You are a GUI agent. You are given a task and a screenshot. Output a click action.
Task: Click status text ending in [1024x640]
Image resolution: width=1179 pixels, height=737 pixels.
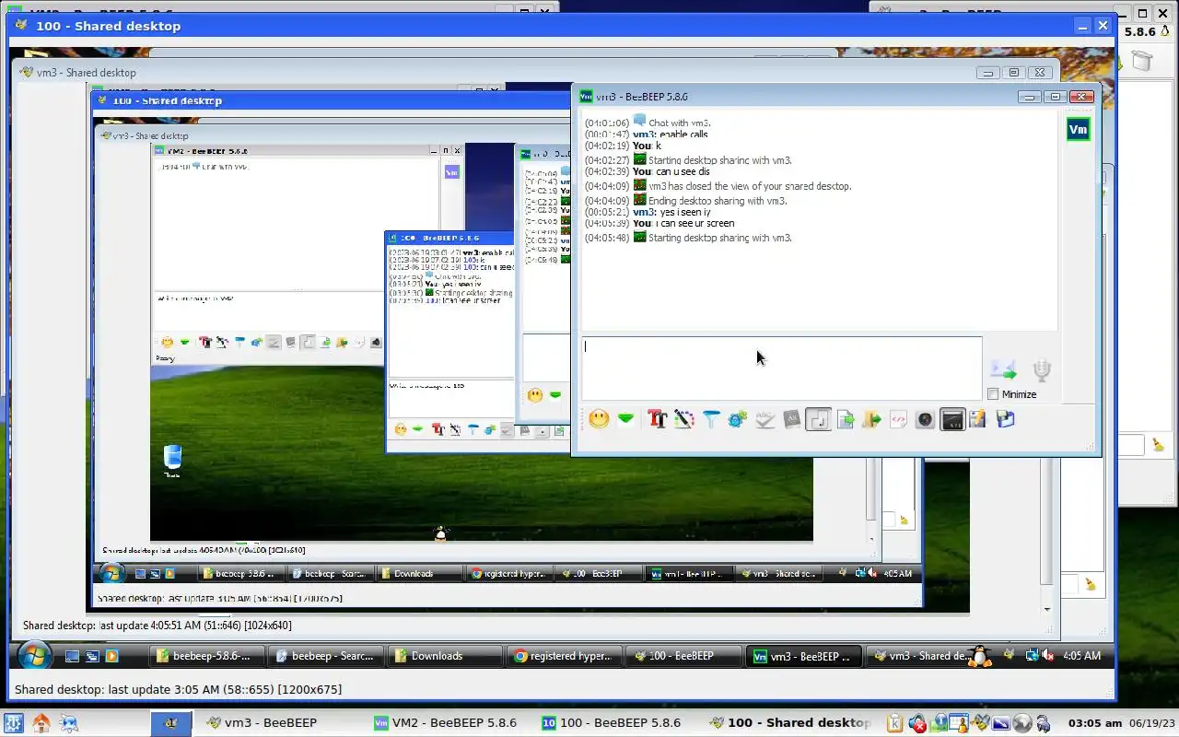pyautogui.click(x=157, y=626)
